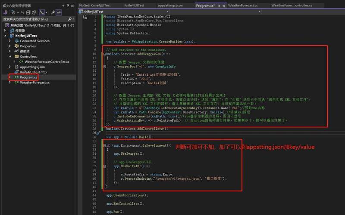Viewport: 345px width, 215px height.
Task: Expand the Properties node in the tree
Action: tap(10, 46)
